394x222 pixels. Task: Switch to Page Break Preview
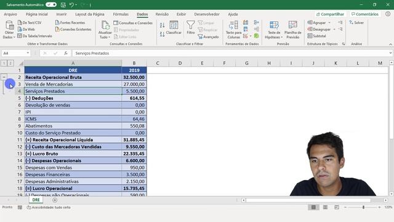pyautogui.click(x=337, y=207)
